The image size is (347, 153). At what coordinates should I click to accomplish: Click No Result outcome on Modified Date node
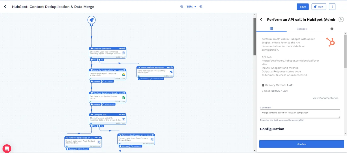pyautogui.click(x=83, y=149)
